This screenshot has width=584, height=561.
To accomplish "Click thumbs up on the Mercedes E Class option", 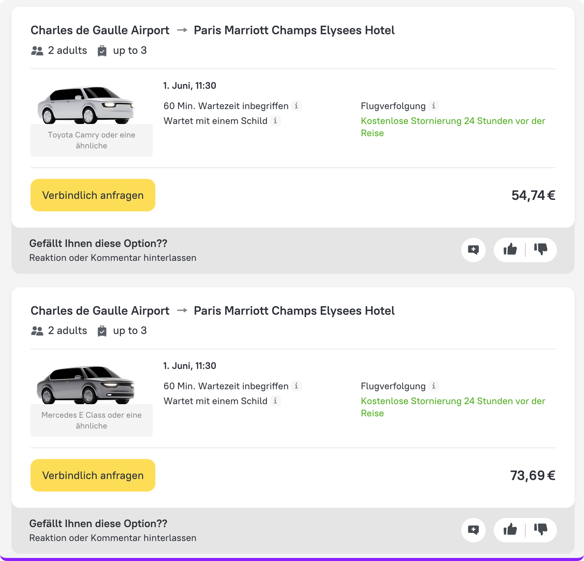I will pos(510,530).
